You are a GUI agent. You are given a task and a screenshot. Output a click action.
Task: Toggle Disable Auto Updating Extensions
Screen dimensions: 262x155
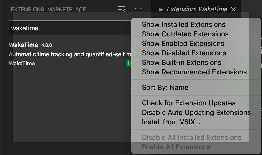pos(196,113)
